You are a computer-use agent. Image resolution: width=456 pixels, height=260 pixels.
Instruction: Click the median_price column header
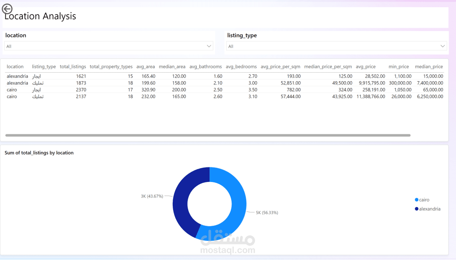(429, 66)
